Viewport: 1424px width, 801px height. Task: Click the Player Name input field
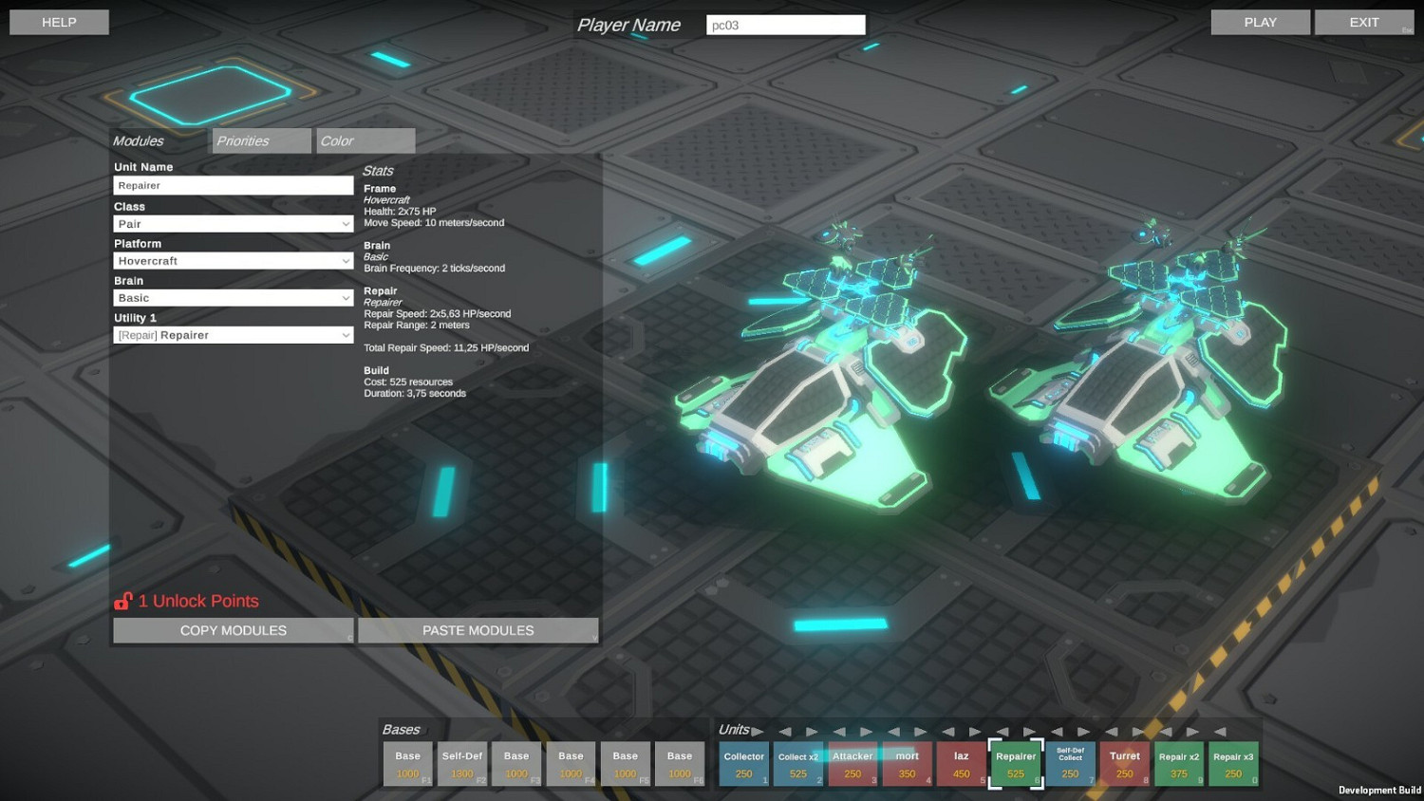click(784, 24)
